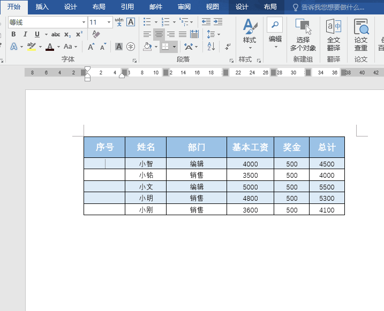Open the 引用 tab

tap(127, 7)
